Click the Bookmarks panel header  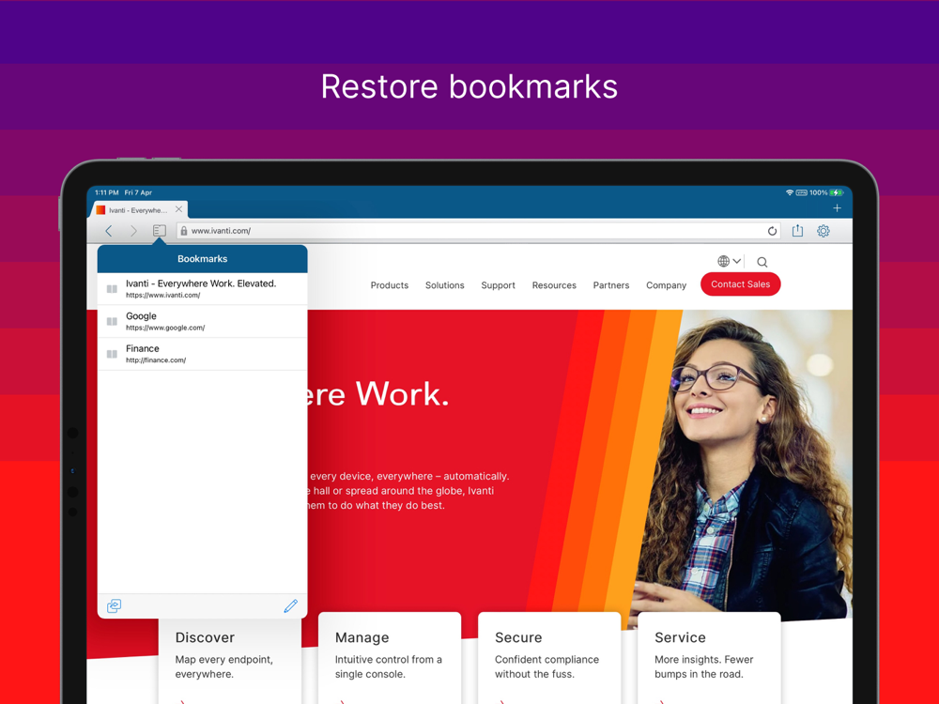click(203, 259)
